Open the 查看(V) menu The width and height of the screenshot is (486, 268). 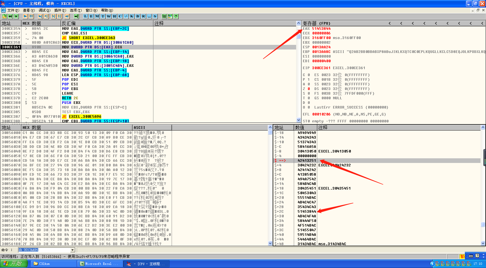tap(29, 10)
